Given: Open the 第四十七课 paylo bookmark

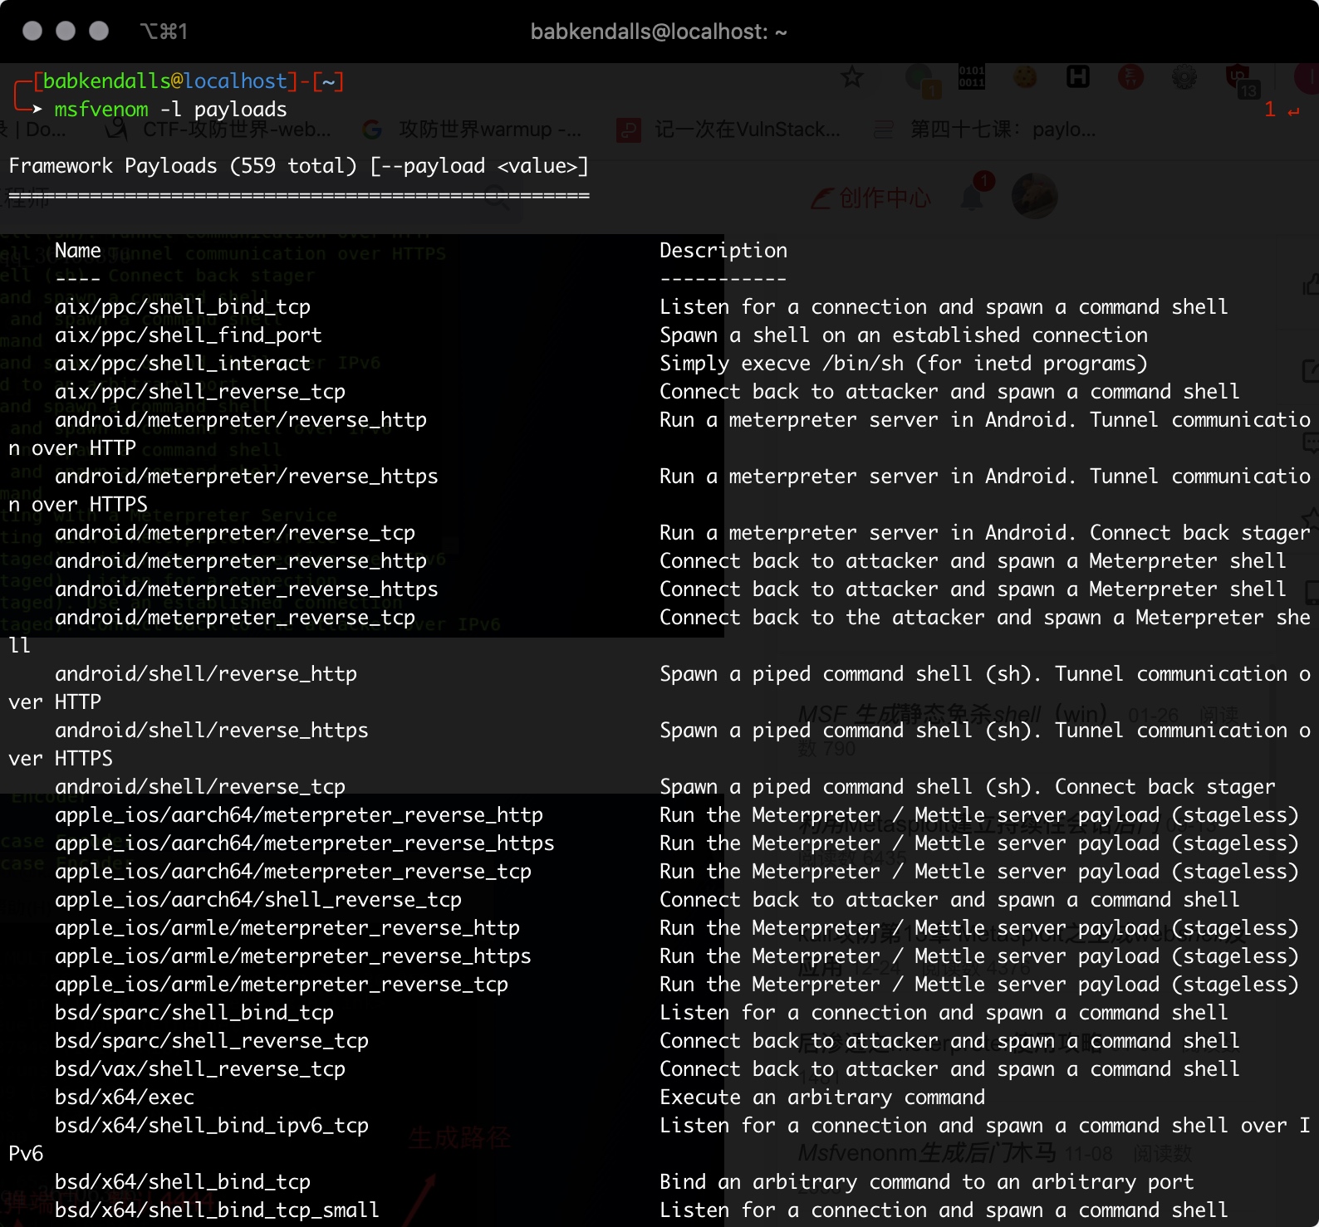Looking at the screenshot, I should 1002,130.
